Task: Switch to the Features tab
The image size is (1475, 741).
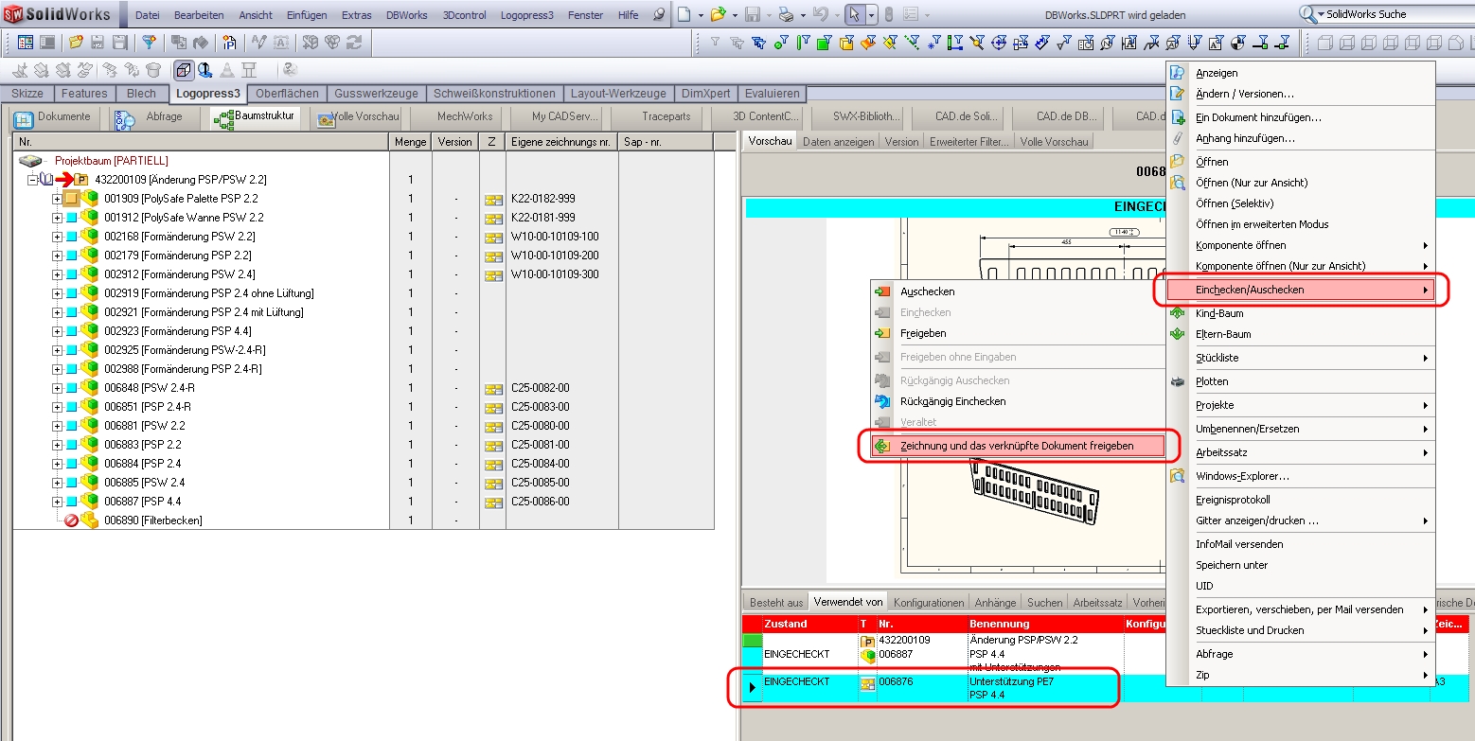Action: coord(84,94)
